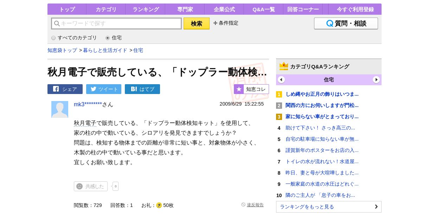
Task: Click the 質問・相談 button
Action: click(x=346, y=24)
